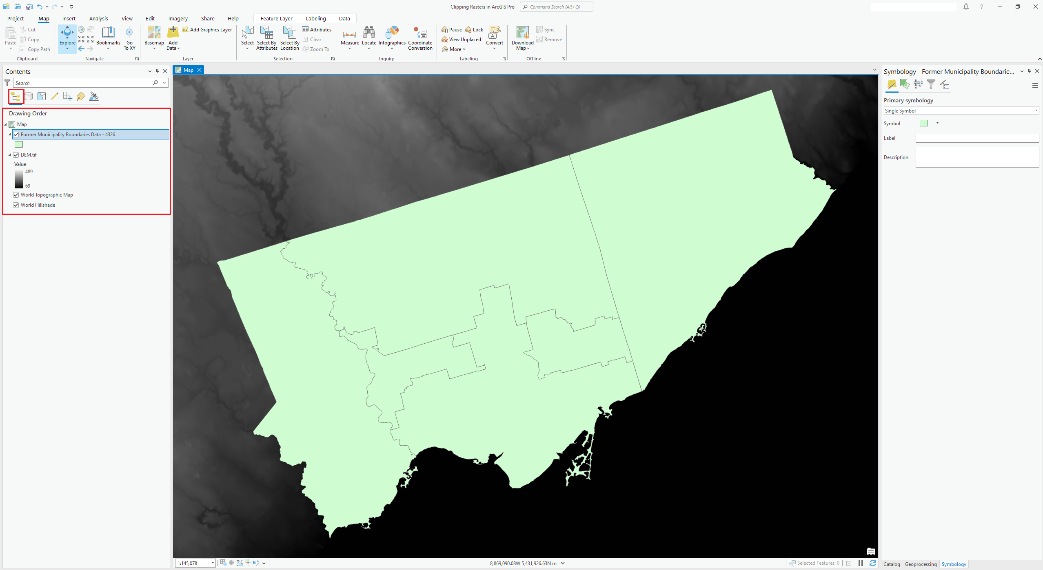The height and width of the screenshot is (570, 1043).
Task: Open the Analysis ribbon tab
Action: tap(98, 18)
